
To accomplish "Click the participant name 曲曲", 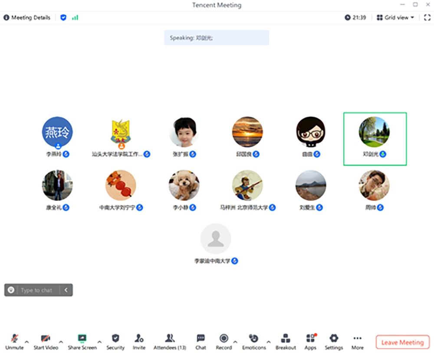I will pyautogui.click(x=307, y=154).
